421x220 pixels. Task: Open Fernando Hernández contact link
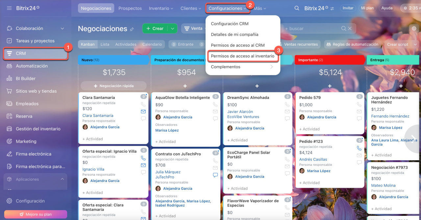coord(390,116)
